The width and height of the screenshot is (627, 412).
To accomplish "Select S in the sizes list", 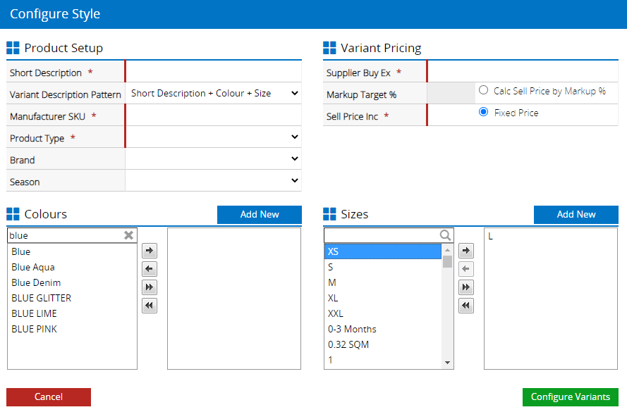I will tap(383, 267).
